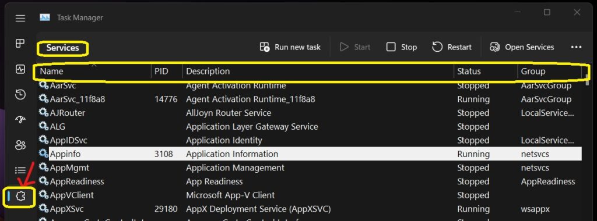Image resolution: width=597 pixels, height=221 pixels.
Task: Click 'AppX Deployment Service (AppXSVC)' description
Action: point(258,209)
